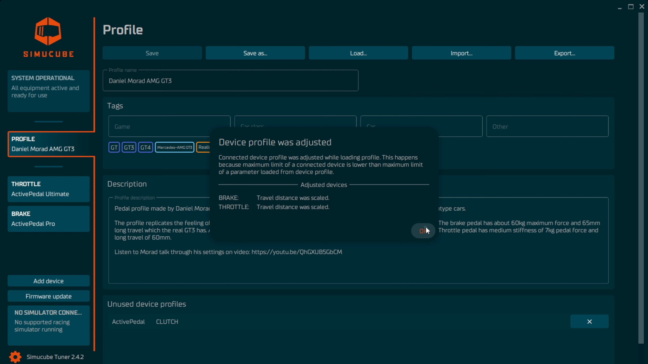Viewport: 648px width, 364px height.
Task: Click the Load... profile button
Action: click(x=358, y=53)
